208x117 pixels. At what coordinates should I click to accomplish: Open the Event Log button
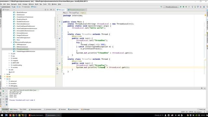tap(201, 110)
